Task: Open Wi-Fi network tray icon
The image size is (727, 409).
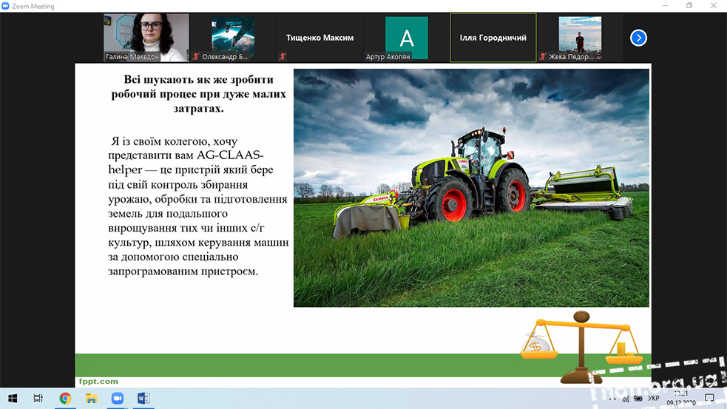Action: pyautogui.click(x=626, y=399)
